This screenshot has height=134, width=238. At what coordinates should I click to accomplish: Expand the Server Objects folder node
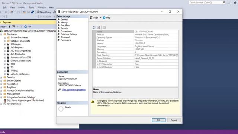(x=1, y=81)
